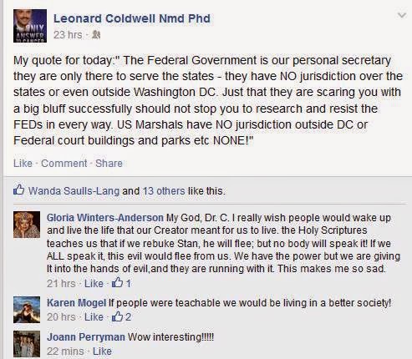This screenshot has height=359, width=412.
Task: Open the post options chevron dropdown
Action: [401, 15]
